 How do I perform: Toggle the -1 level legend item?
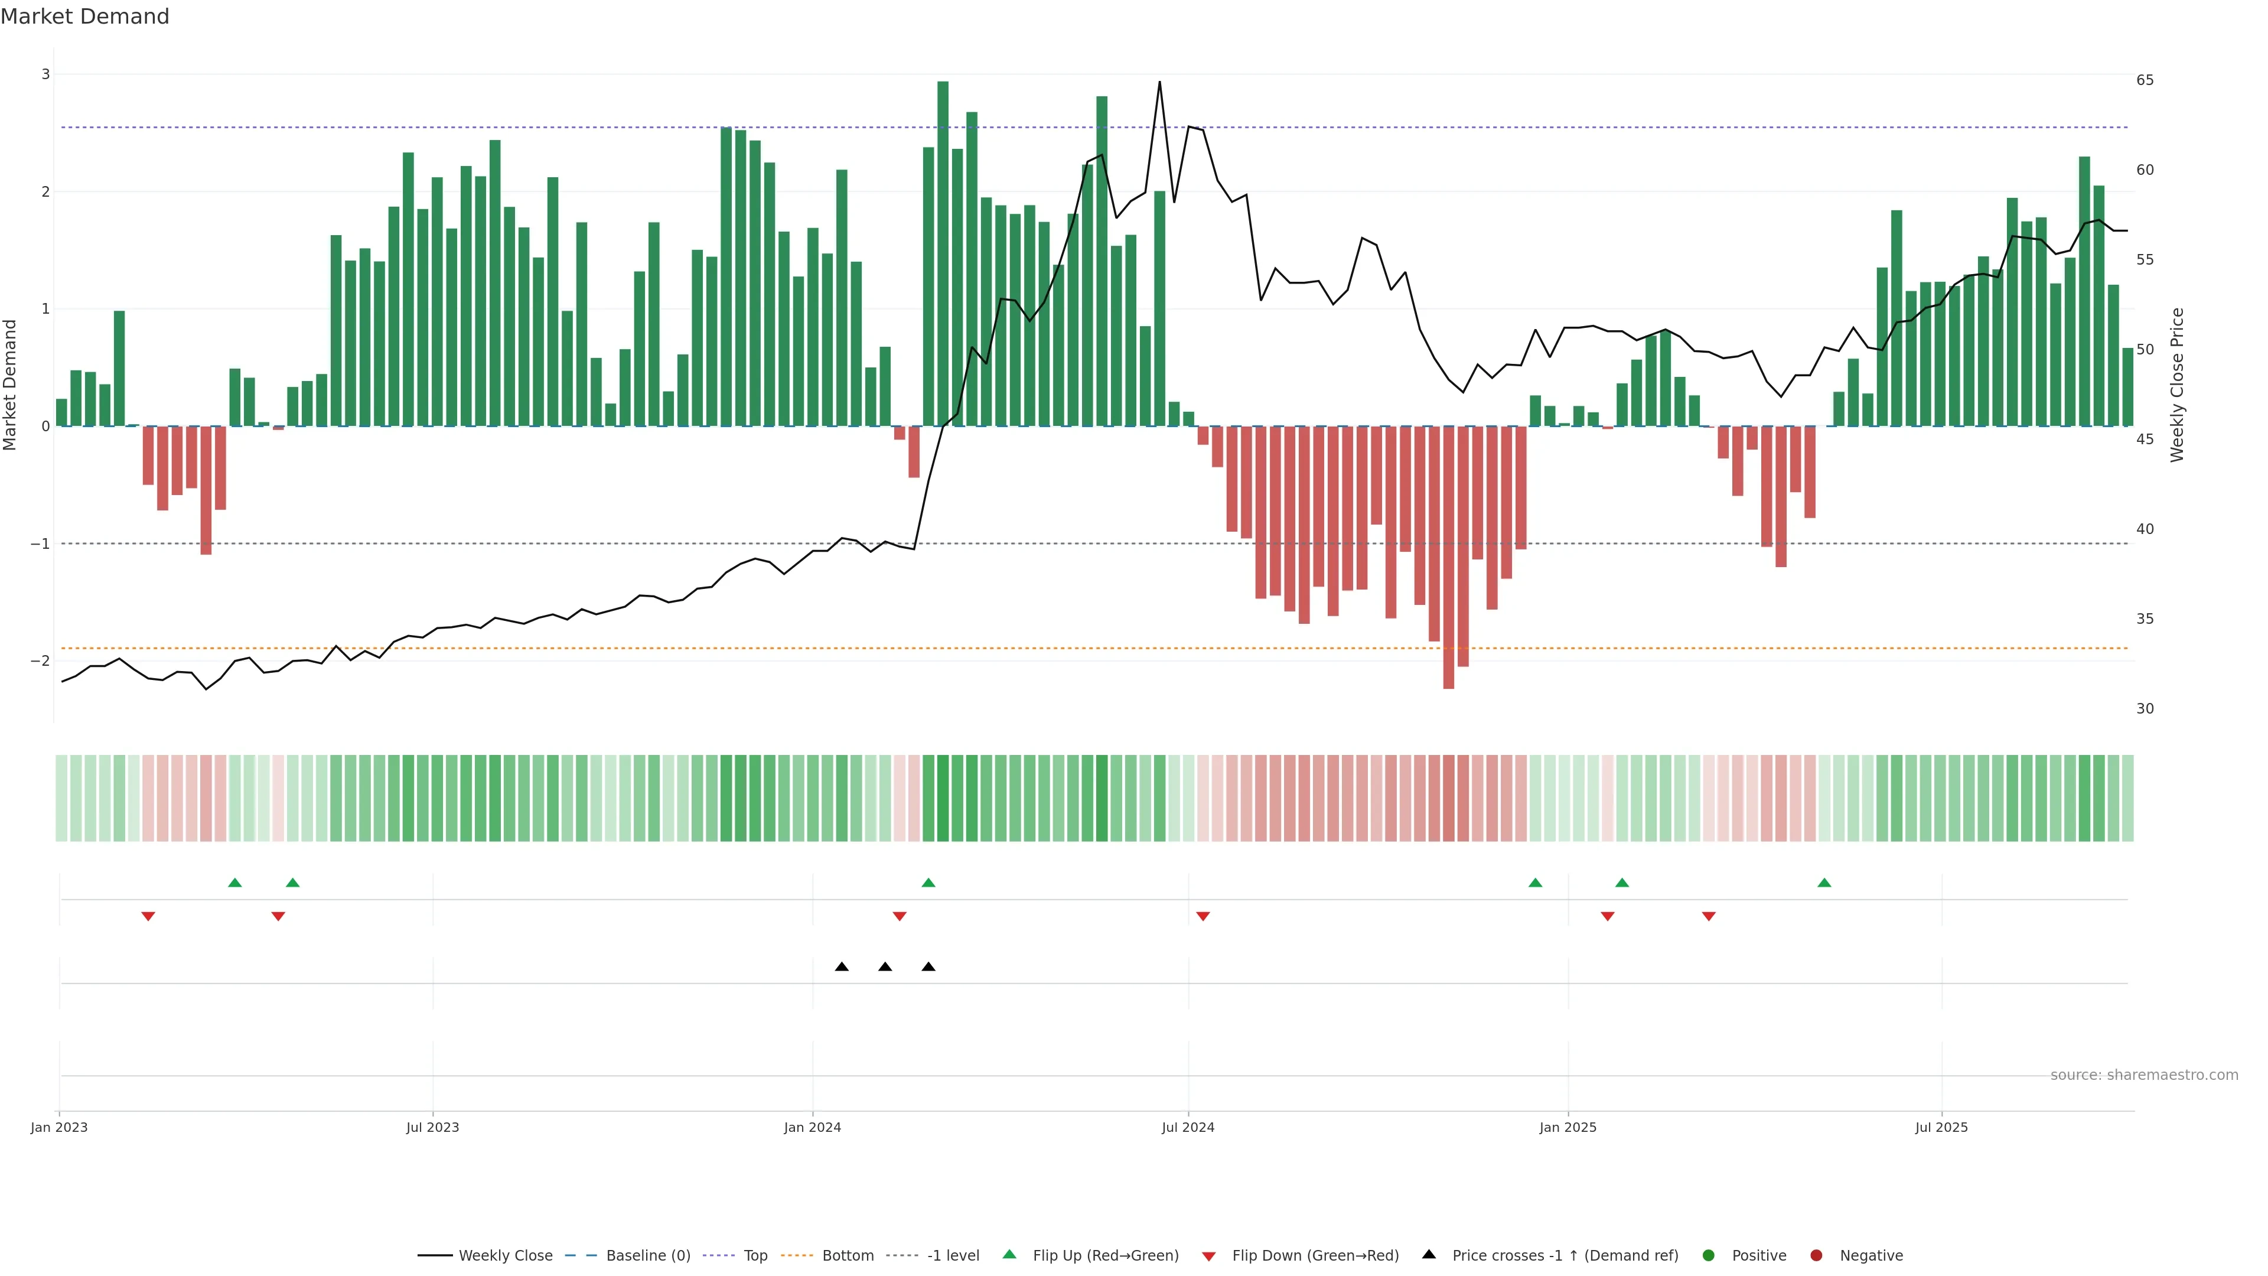953,1256
